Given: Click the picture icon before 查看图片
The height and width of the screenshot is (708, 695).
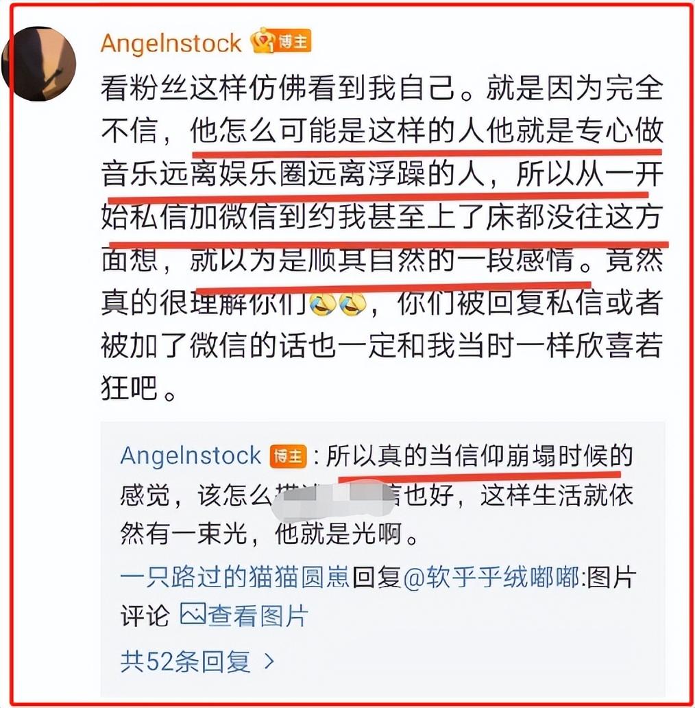Looking at the screenshot, I should [193, 614].
